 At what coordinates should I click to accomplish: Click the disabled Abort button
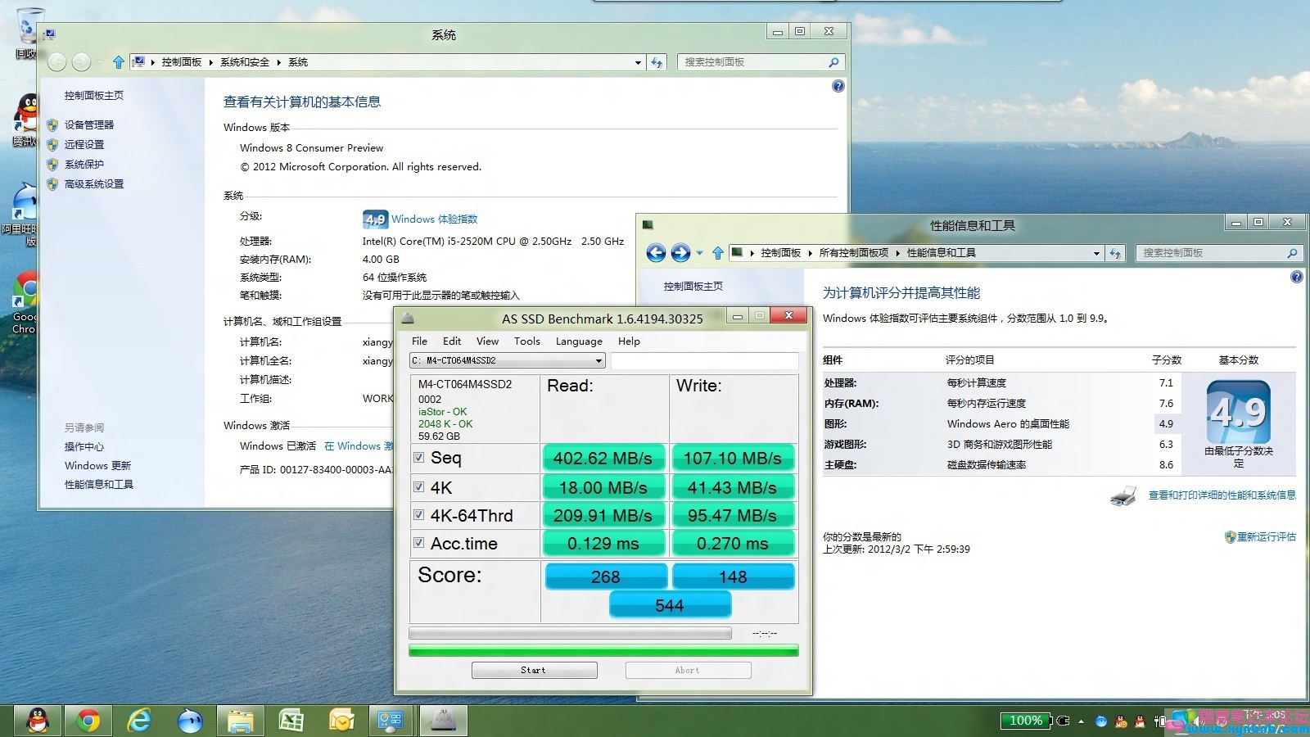pos(688,670)
